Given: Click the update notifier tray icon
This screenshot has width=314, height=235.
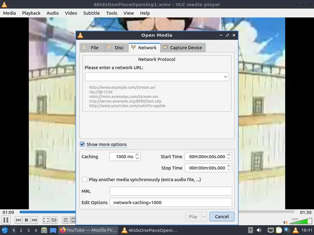Looking at the screenshot, I should pos(287,230).
